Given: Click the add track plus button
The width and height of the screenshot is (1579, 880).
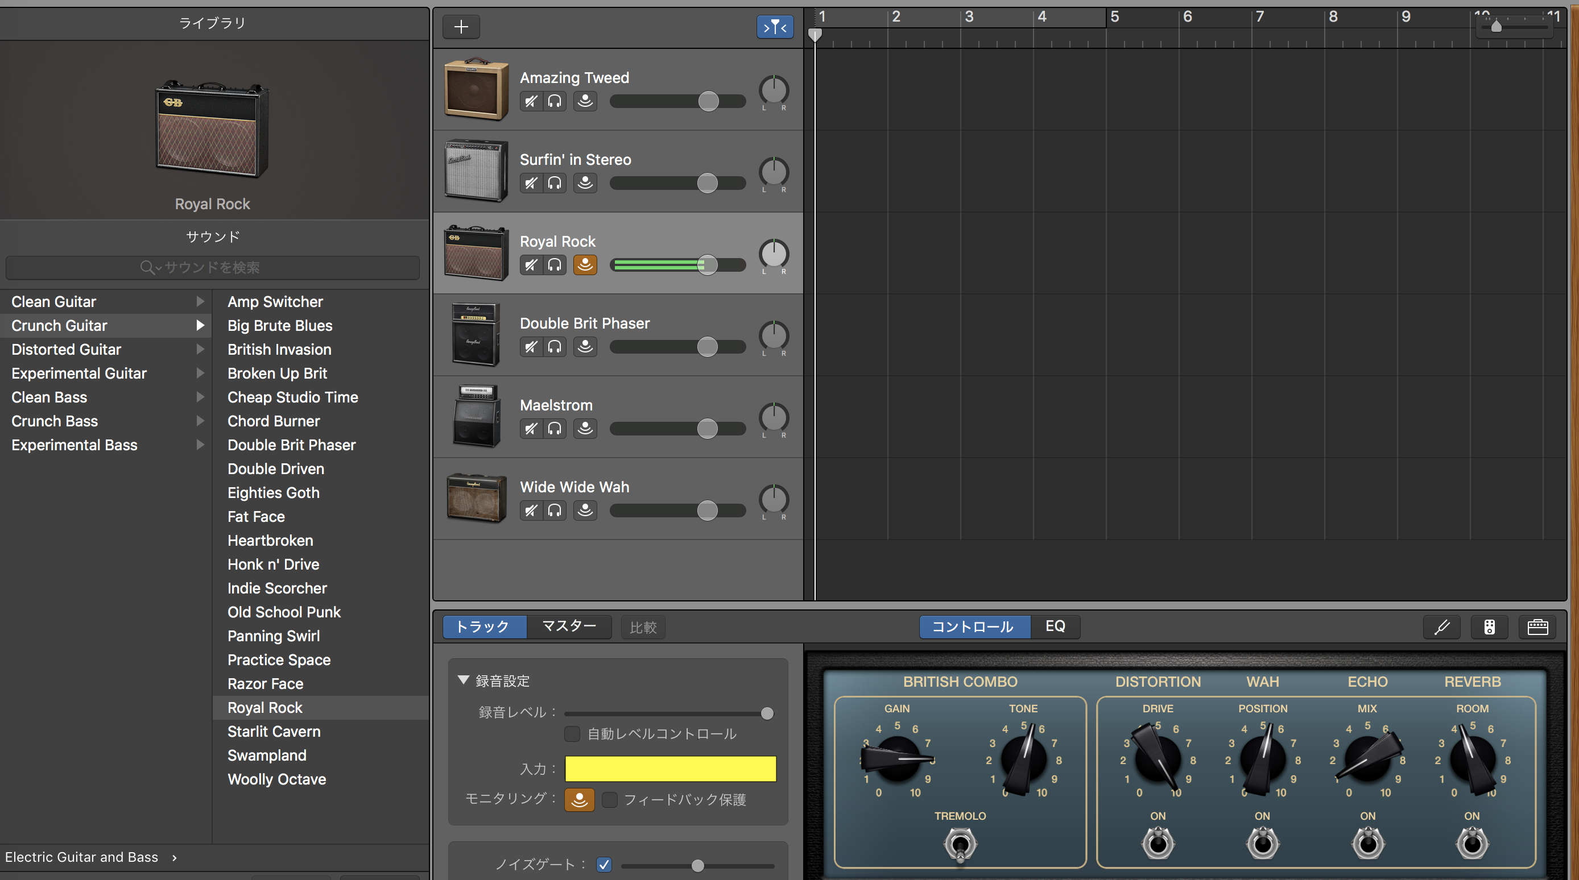Looking at the screenshot, I should pos(461,26).
